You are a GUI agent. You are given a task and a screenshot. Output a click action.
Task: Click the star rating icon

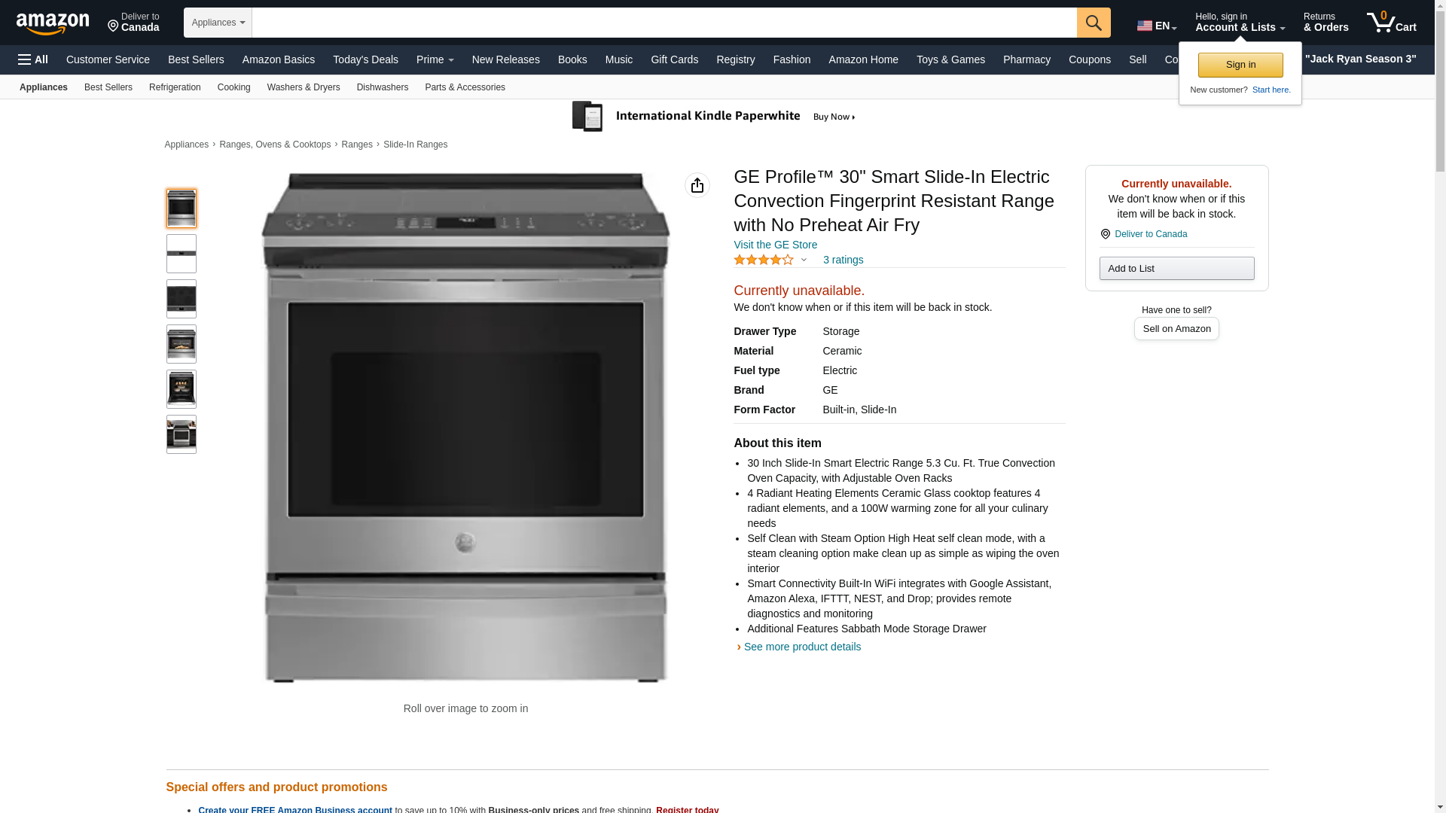pyautogui.click(x=764, y=260)
